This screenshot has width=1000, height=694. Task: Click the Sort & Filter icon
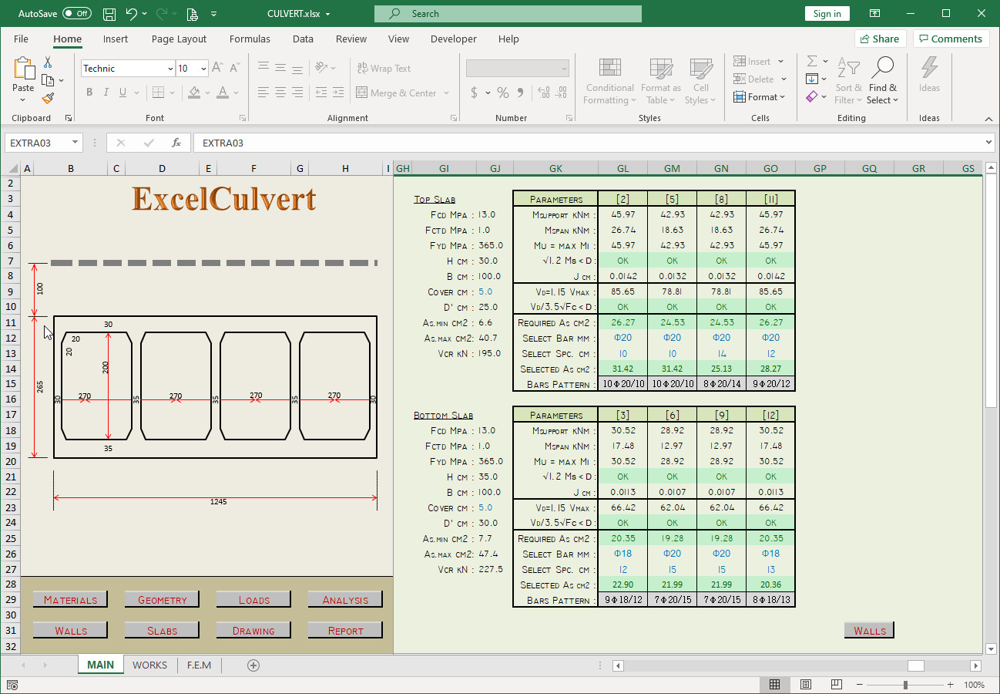[x=848, y=80]
